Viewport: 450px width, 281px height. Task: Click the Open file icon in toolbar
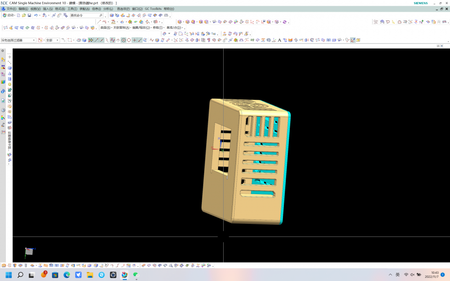tap(23, 15)
